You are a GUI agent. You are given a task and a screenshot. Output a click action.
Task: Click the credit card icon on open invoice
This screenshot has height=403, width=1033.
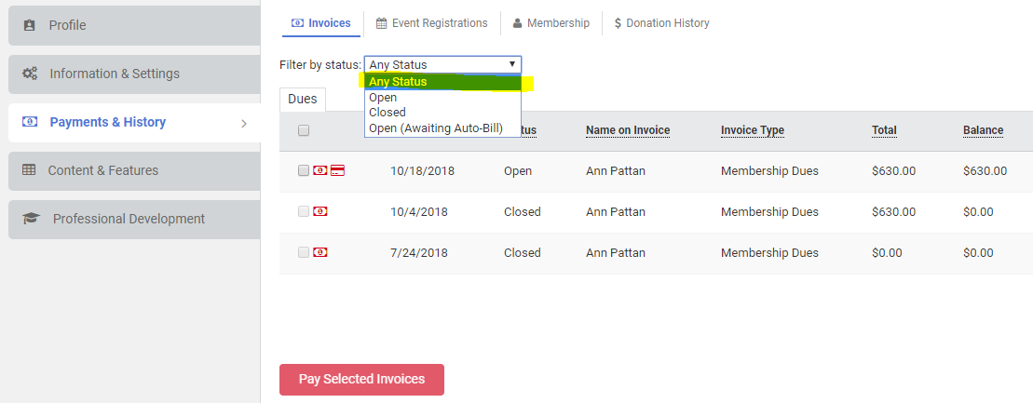pyautogui.click(x=337, y=171)
